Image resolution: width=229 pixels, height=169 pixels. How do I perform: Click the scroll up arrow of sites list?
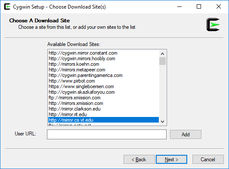pos(162,54)
